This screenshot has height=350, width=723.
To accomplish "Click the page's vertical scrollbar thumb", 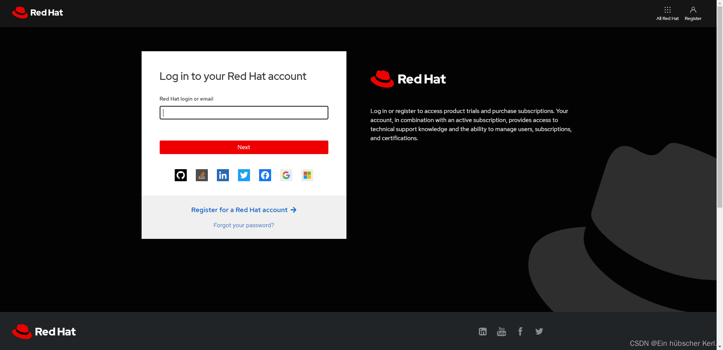I will (720, 107).
